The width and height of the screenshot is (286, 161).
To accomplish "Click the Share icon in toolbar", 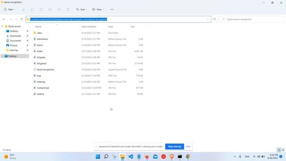I will click(59, 9).
